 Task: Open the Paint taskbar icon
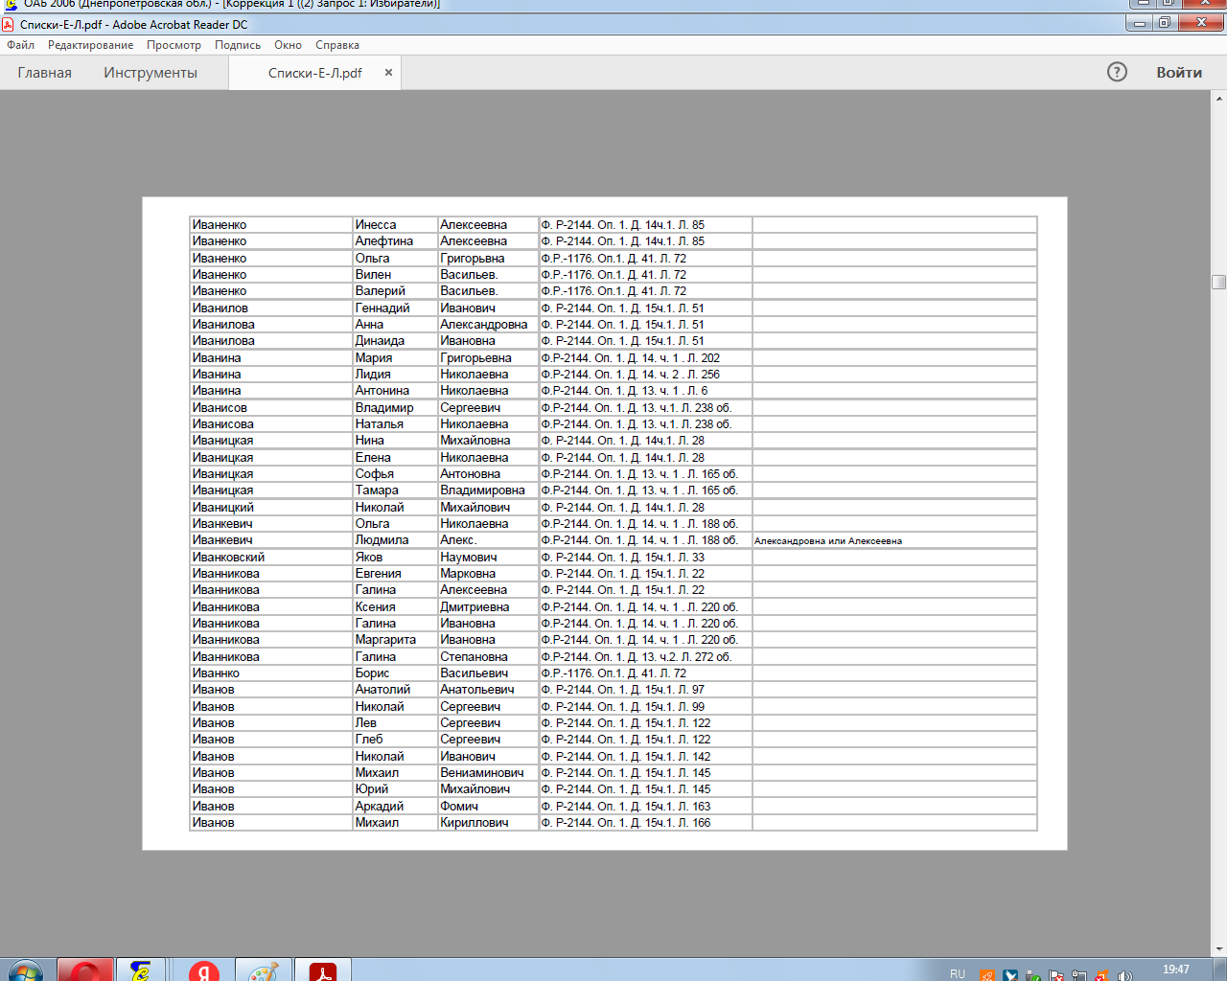click(263, 971)
